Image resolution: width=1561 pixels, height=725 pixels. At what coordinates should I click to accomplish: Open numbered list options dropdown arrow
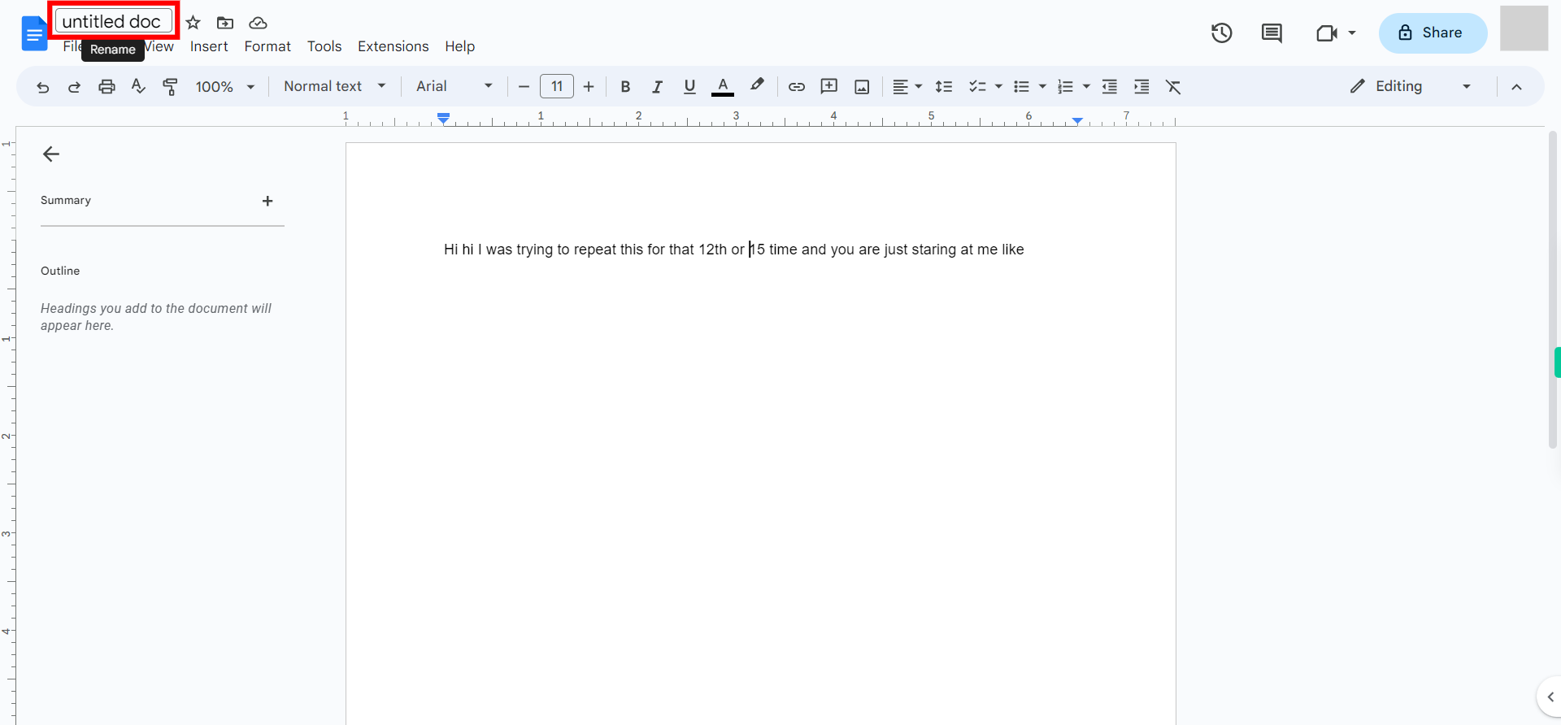(1086, 87)
